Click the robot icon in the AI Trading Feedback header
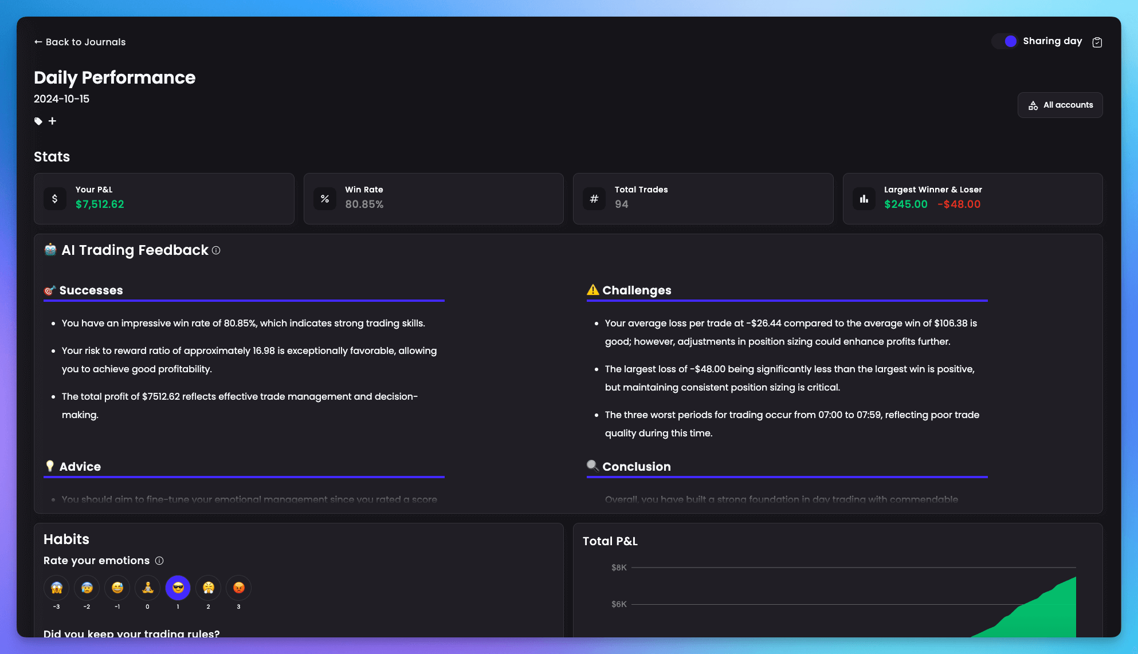1138x654 pixels. pos(50,250)
